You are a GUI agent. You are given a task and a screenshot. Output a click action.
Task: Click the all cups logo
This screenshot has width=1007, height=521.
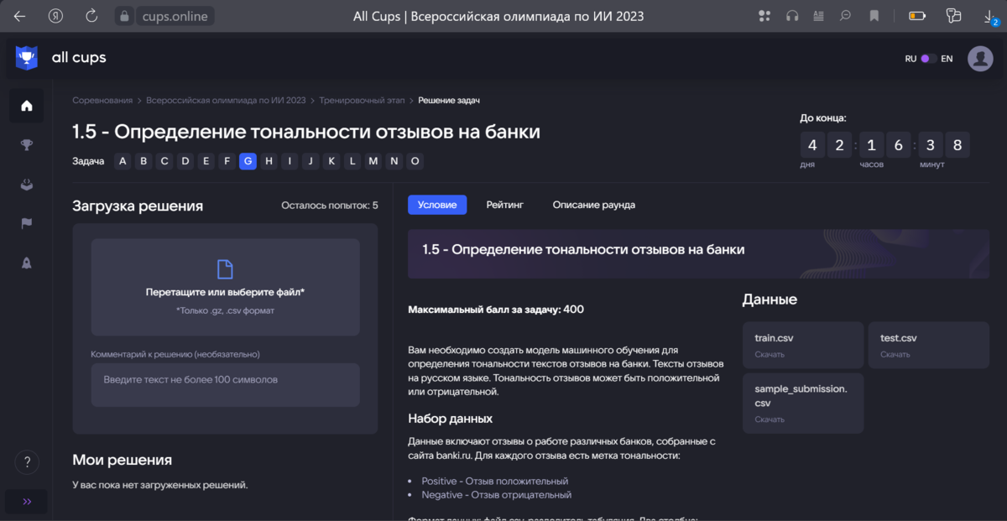(x=60, y=58)
